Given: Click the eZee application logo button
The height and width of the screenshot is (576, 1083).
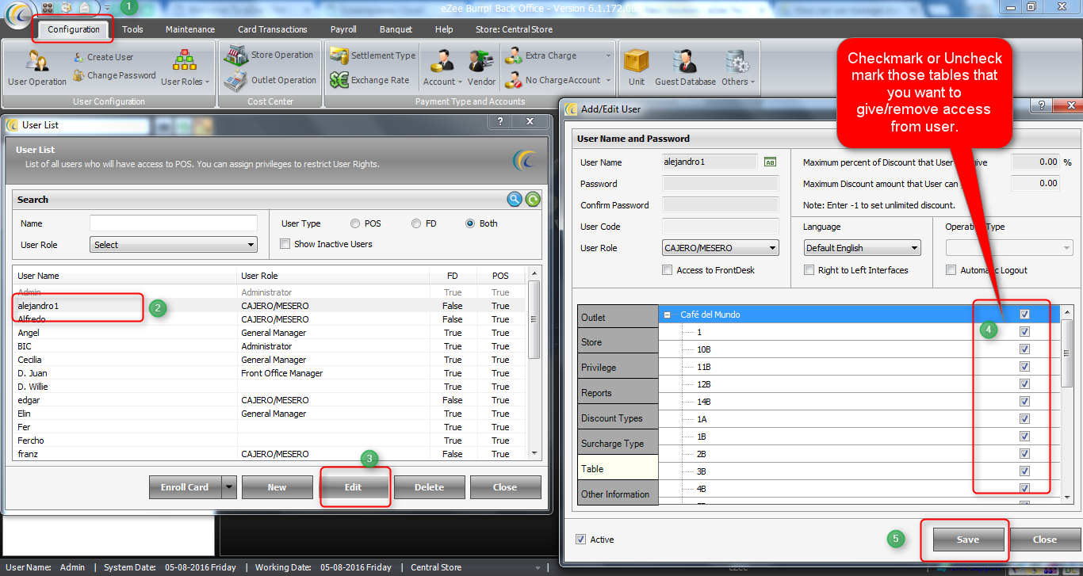Looking at the screenshot, I should click(18, 14).
